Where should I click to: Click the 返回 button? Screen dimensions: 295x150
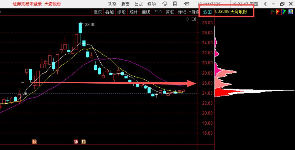(x=207, y=12)
